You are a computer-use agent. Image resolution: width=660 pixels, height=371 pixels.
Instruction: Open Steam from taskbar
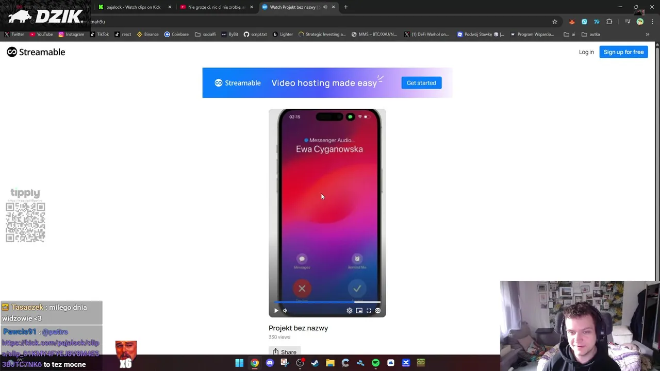(x=315, y=363)
